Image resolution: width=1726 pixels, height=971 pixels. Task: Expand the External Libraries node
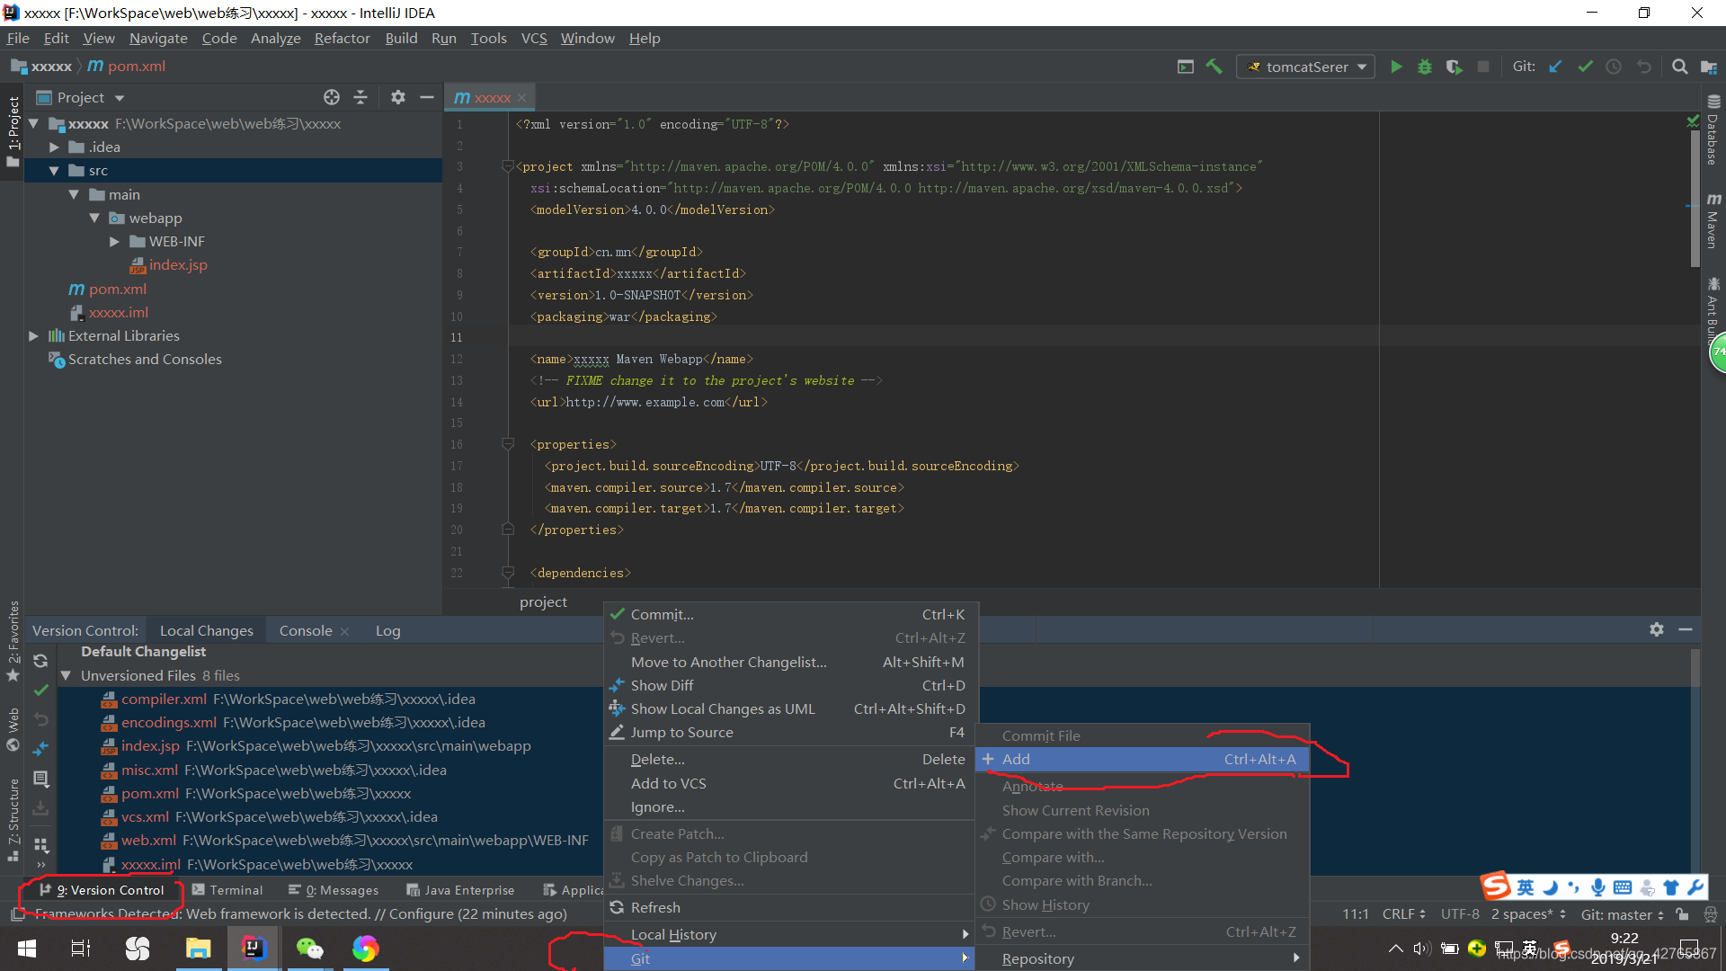point(33,335)
